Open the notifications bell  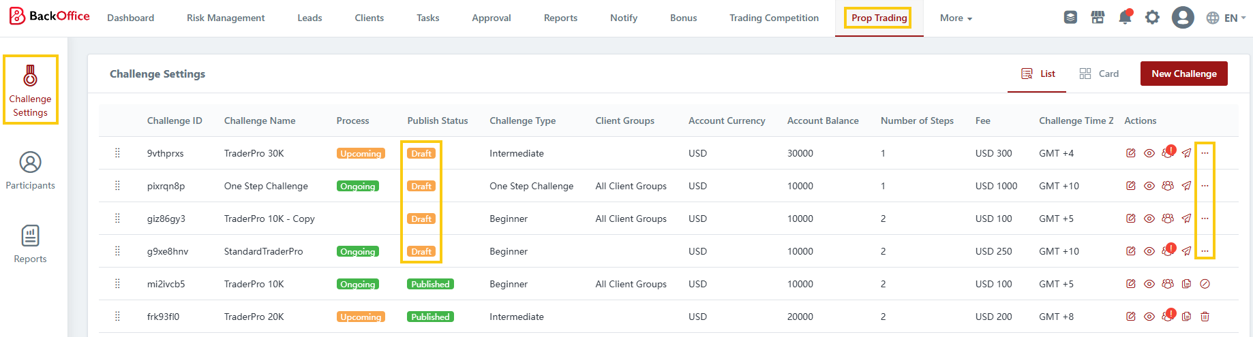point(1125,18)
